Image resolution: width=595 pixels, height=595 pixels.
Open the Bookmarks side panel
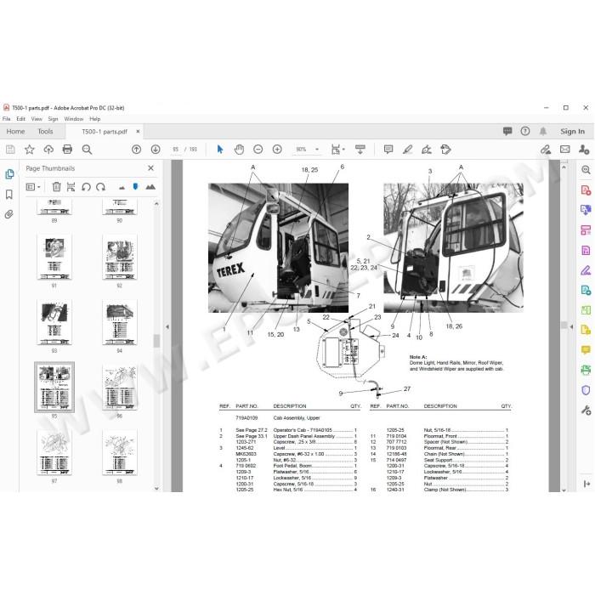[x=9, y=195]
